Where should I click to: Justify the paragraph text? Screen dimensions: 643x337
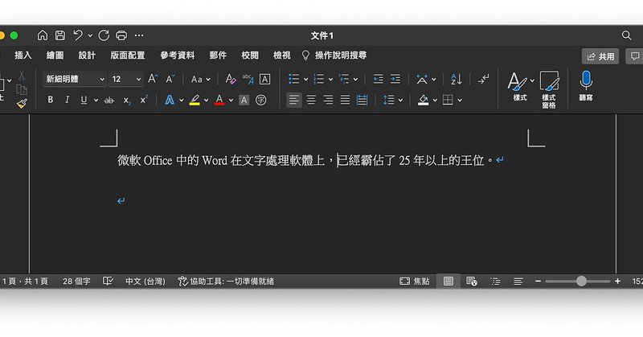tap(346, 101)
